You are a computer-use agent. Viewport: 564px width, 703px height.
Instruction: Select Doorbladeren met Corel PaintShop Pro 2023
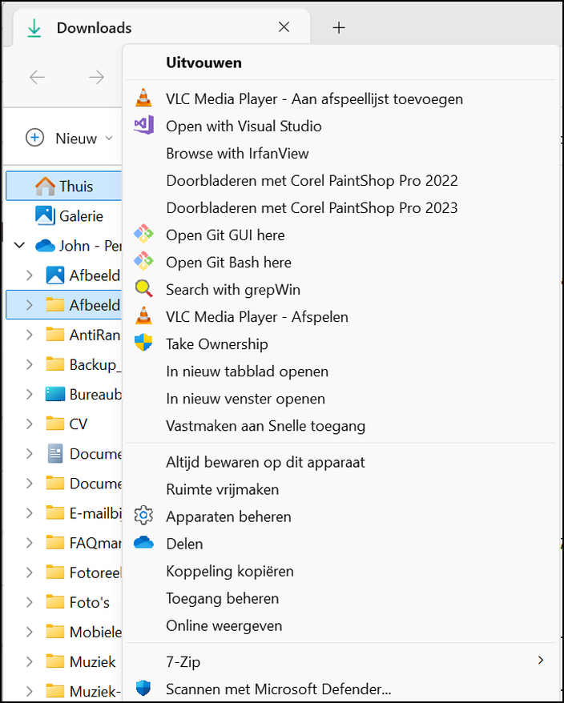click(341, 208)
